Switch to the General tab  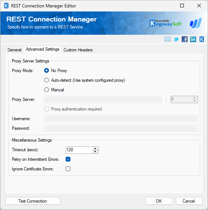[14, 50]
